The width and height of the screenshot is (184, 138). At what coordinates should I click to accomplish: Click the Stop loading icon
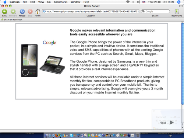pyautogui.click(x=30, y=12)
